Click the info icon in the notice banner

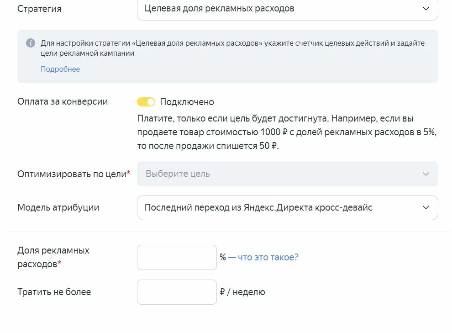coord(31,43)
